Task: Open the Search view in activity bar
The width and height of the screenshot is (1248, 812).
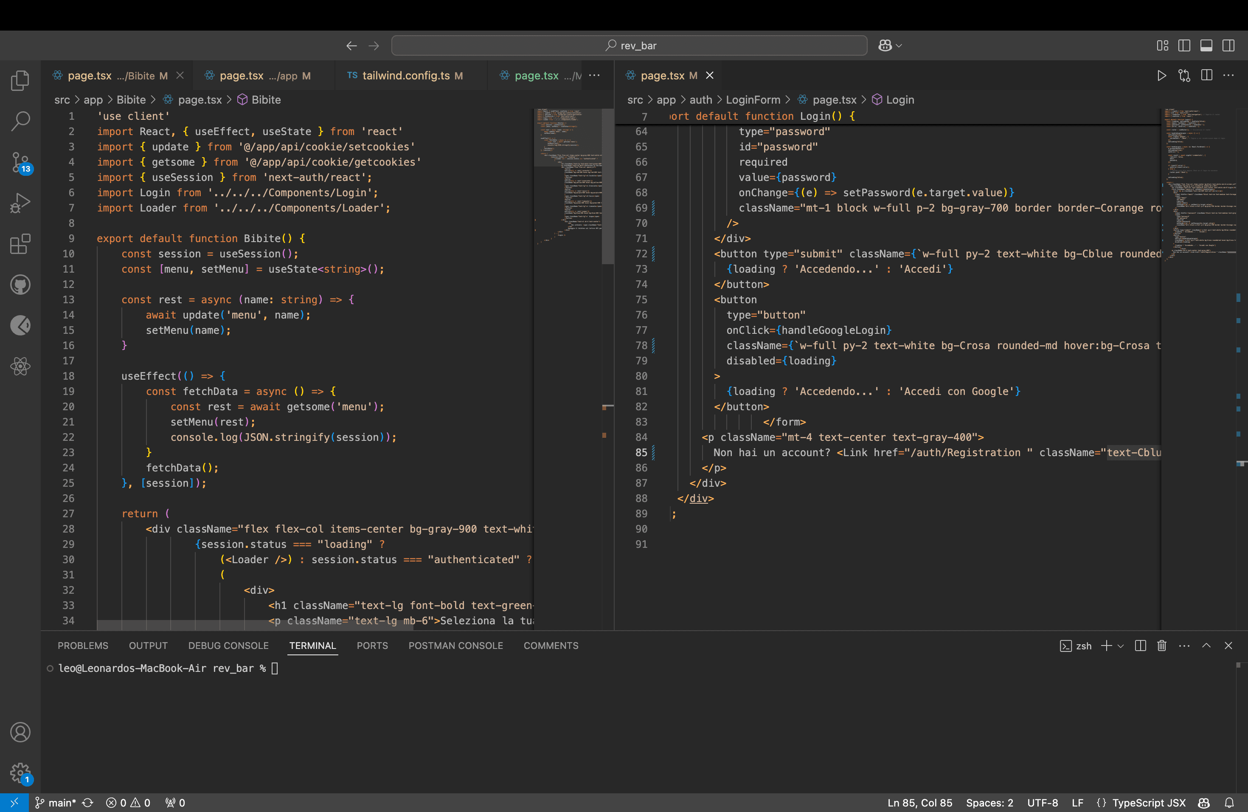Action: pos(20,121)
